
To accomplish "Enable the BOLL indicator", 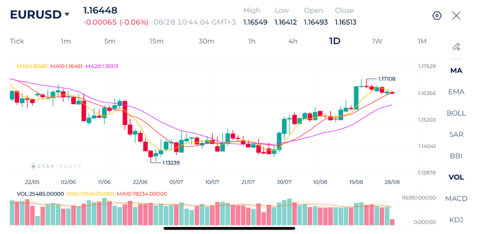I will (x=456, y=114).
